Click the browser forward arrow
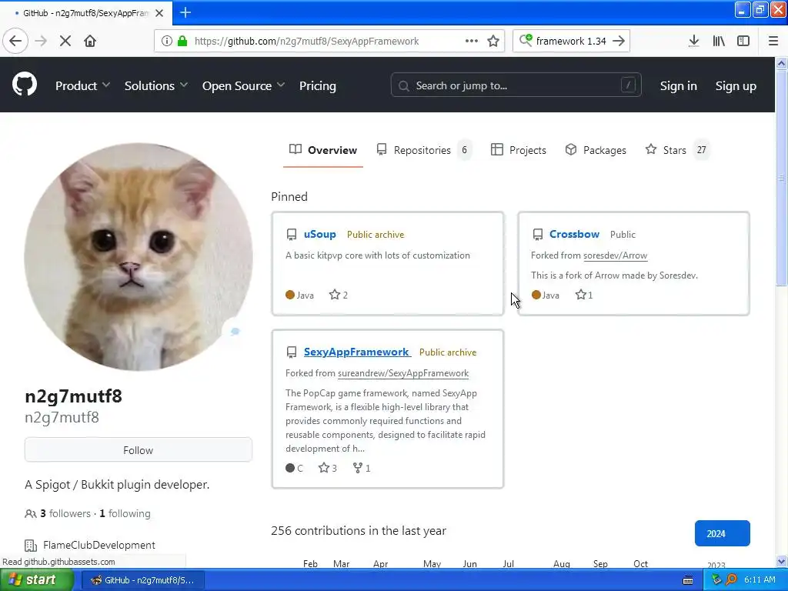Screen dimensions: 788x591 coord(41,41)
